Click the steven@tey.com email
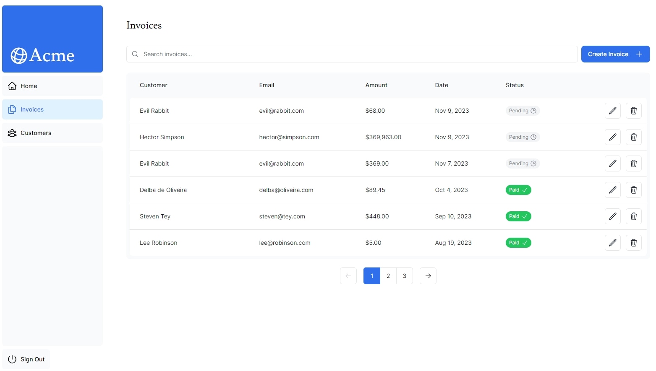Viewport: 656px width, 371px height. (282, 216)
